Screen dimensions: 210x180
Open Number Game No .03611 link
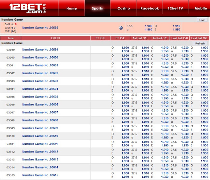[x=40, y=144]
